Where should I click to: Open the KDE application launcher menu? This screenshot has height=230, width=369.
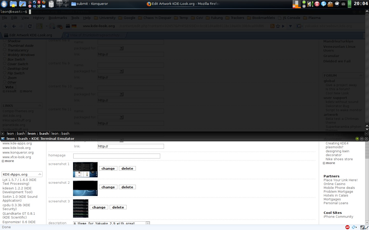point(4,4)
